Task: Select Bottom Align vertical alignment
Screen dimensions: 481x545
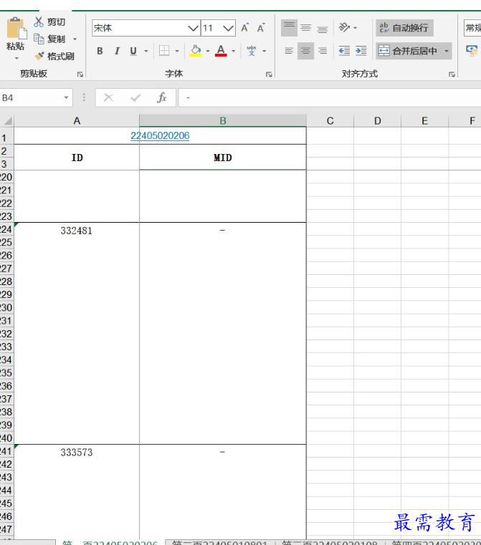Action: [323, 28]
